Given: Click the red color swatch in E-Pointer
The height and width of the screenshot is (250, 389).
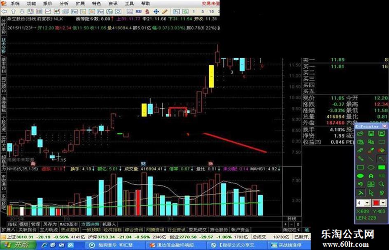Looking at the screenshot, I should [376, 203].
